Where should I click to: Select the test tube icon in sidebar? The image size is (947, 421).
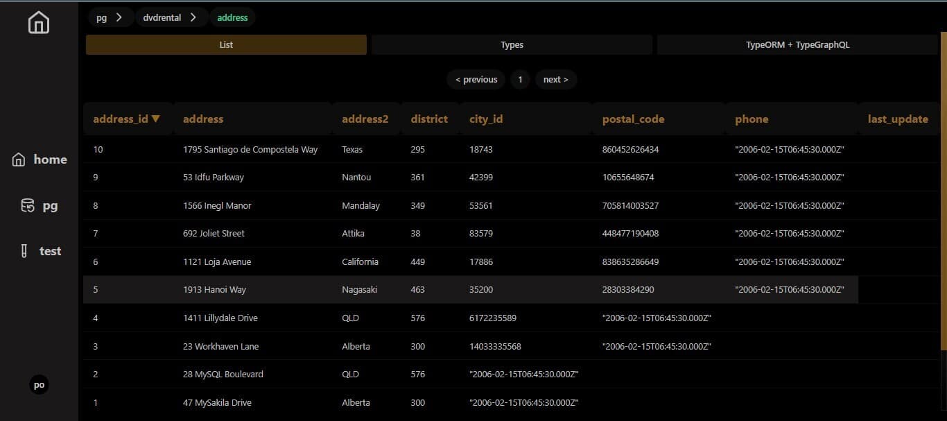click(x=25, y=251)
